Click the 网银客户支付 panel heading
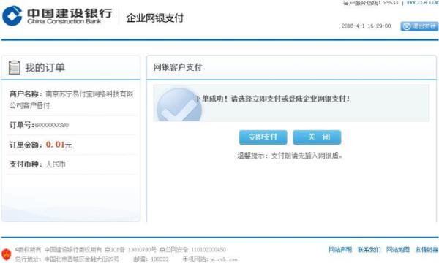The width and height of the screenshot is (439, 263). [178, 67]
